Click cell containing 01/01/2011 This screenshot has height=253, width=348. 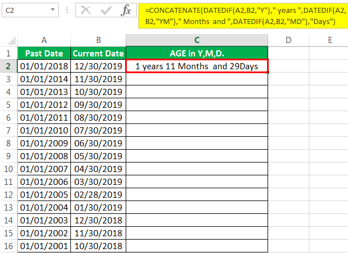44,117
